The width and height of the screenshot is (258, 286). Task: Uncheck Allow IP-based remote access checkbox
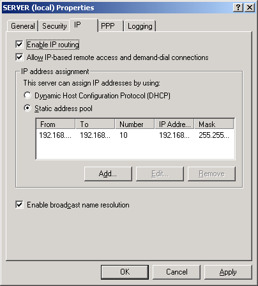click(19, 57)
